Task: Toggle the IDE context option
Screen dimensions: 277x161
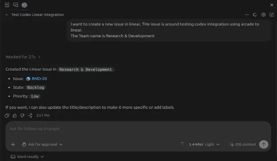Action: click(242, 145)
